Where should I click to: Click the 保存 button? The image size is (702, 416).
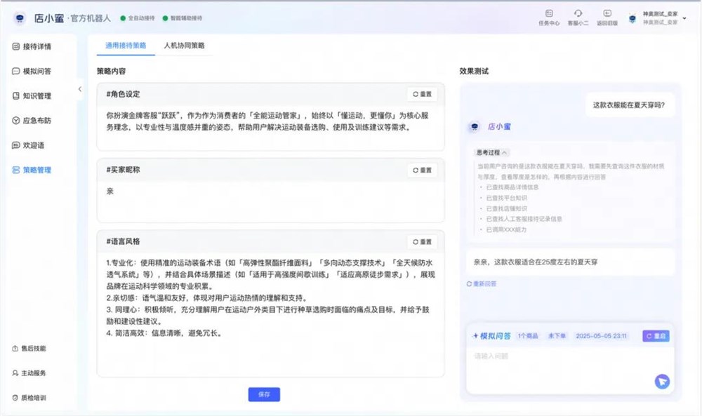[265, 394]
